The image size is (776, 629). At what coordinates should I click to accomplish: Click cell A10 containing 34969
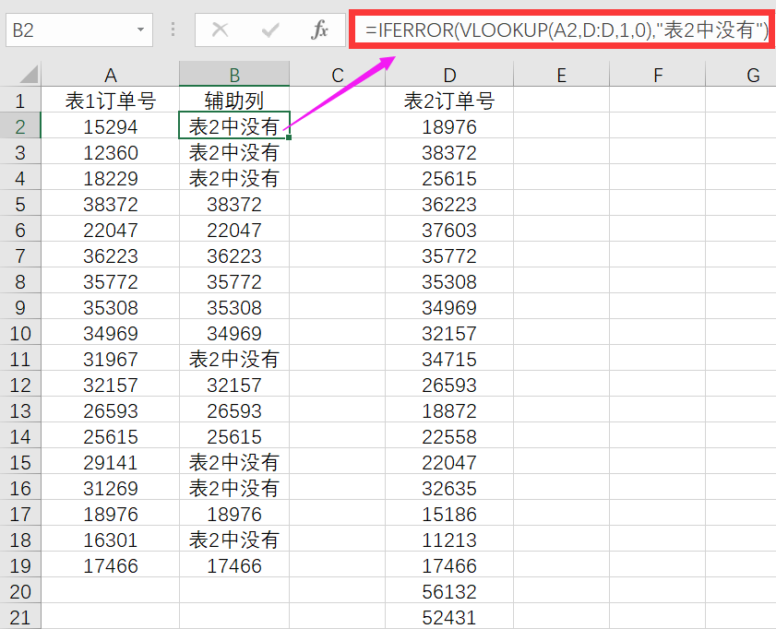pyautogui.click(x=110, y=333)
